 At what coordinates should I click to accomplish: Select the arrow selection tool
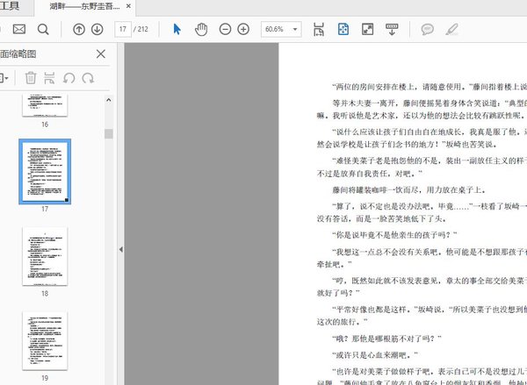tap(177, 29)
